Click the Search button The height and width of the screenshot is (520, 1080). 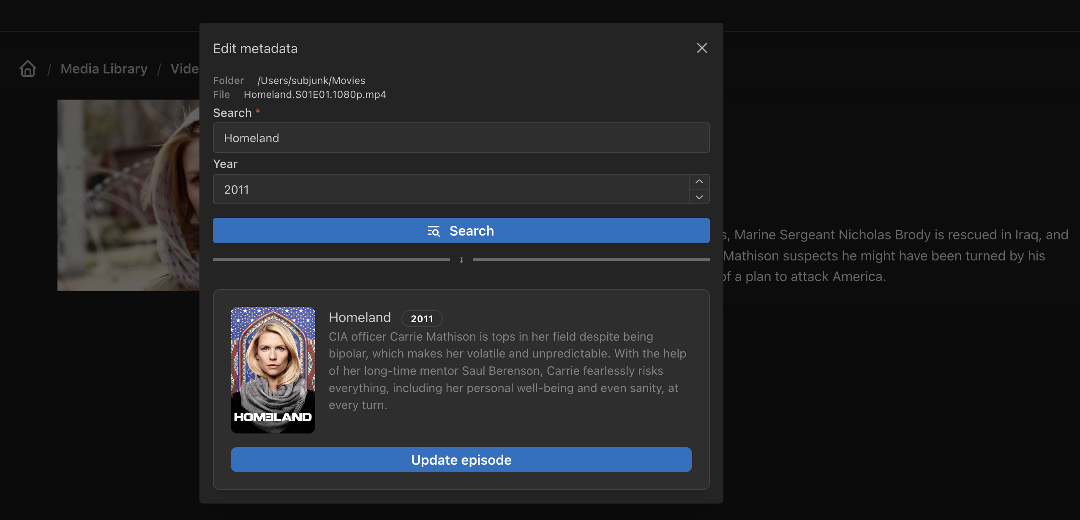[x=461, y=231]
